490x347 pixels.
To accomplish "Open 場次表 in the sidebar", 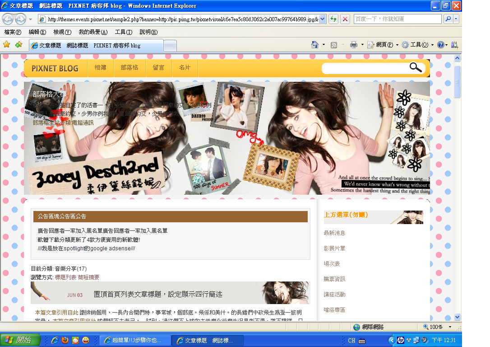I will click(x=332, y=264).
